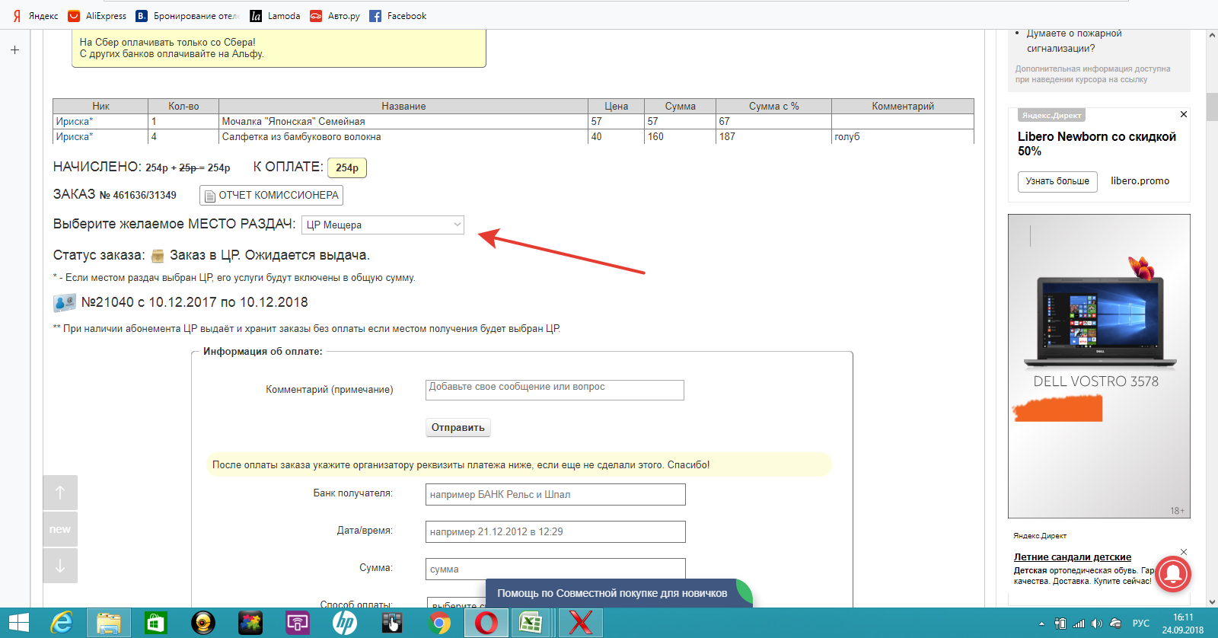Screen dimensions: 1218x638
Task: Click the Банк получателя input field
Action: coord(555,495)
